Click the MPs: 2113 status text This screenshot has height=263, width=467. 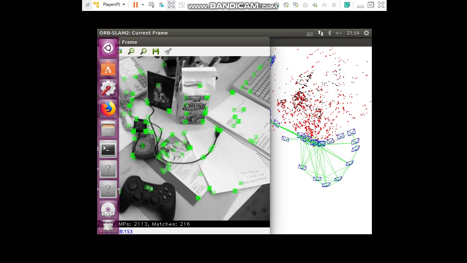133,224
